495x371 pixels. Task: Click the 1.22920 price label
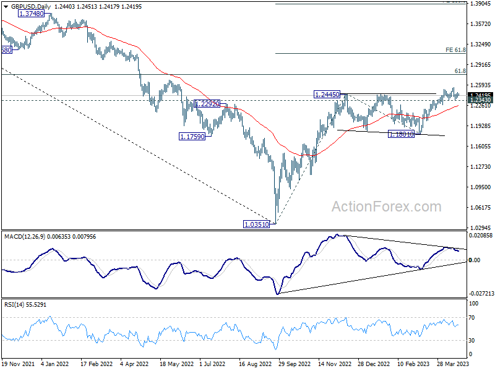pyautogui.click(x=207, y=103)
